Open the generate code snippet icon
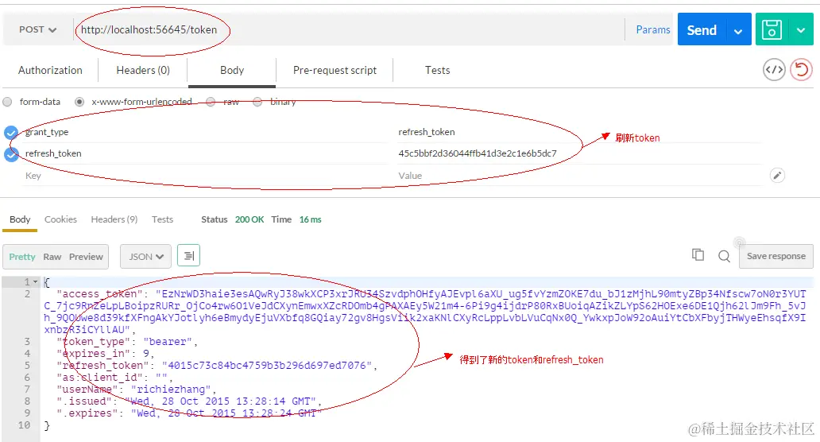 tap(774, 70)
